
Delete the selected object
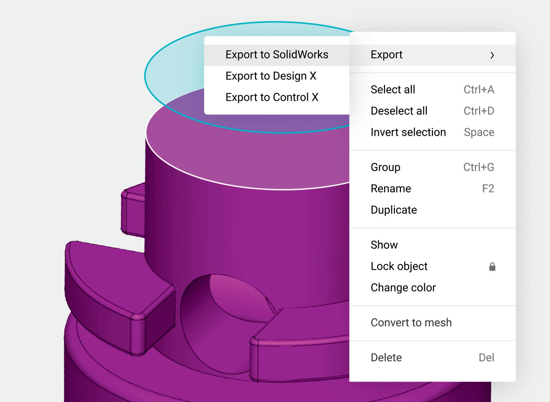click(386, 358)
